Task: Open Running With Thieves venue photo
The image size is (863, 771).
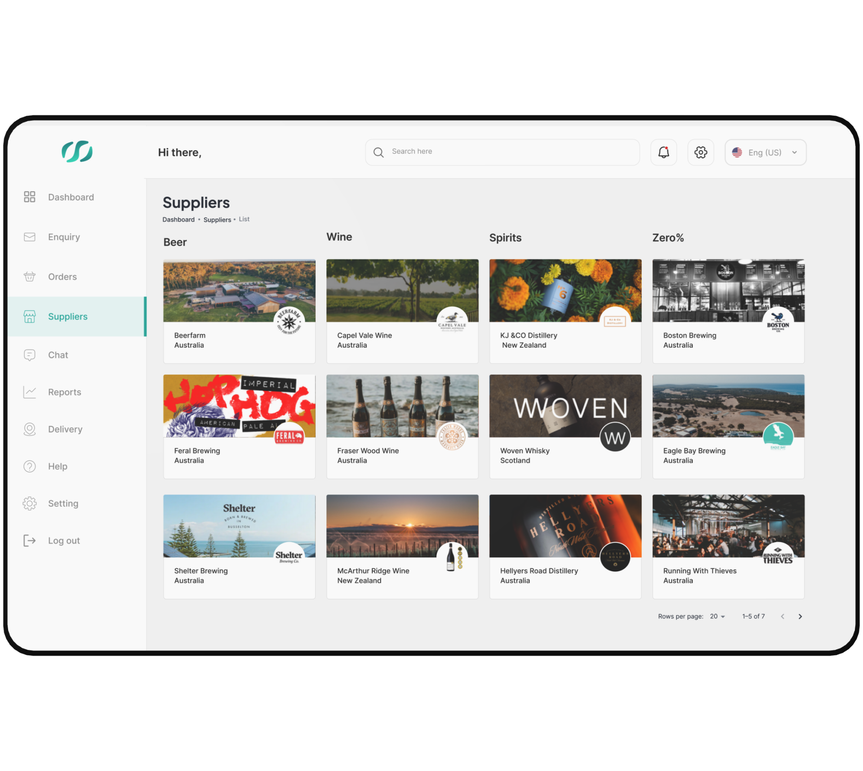Action: click(x=728, y=526)
